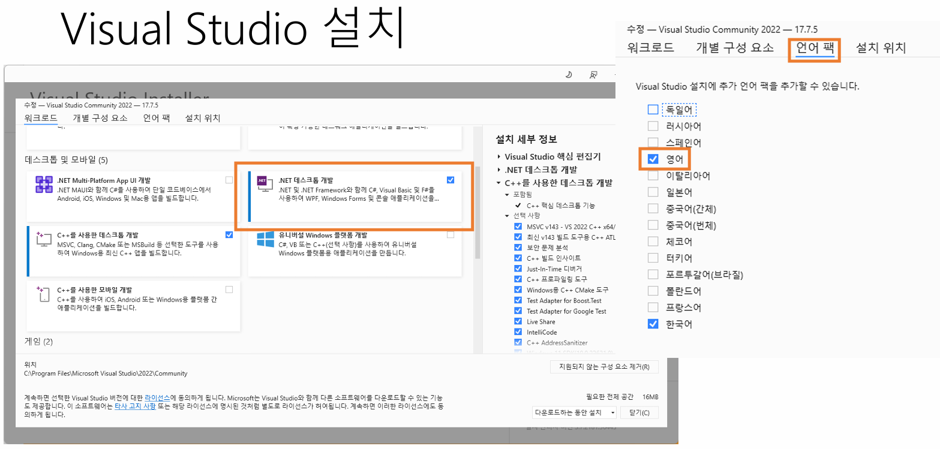Viewport: 940px width, 449px height.
Task: Check the 체코어 language pack checkbox
Action: point(653,242)
